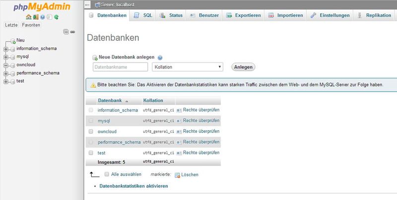Expand information_schema in the navigation tree
397x200 pixels.
point(6,49)
